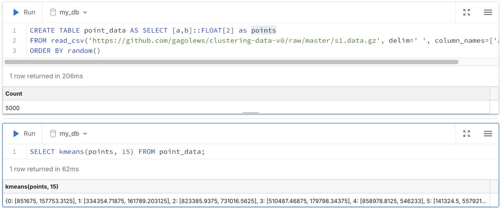Viewport: 503px width, 210px height.
Task: Run the first cell's CREATE TABLE query
Action: click(x=24, y=12)
